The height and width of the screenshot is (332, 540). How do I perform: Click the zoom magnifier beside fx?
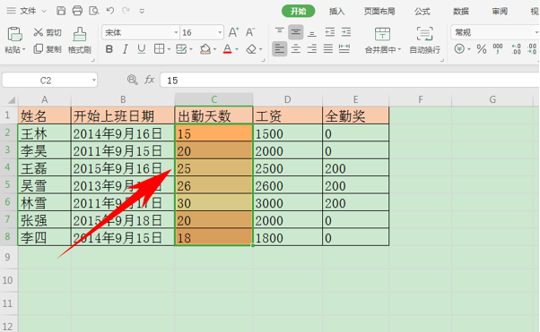(x=132, y=80)
